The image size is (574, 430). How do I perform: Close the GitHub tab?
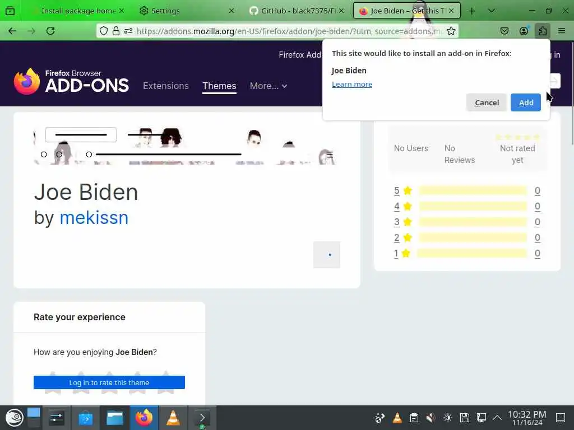[341, 11]
